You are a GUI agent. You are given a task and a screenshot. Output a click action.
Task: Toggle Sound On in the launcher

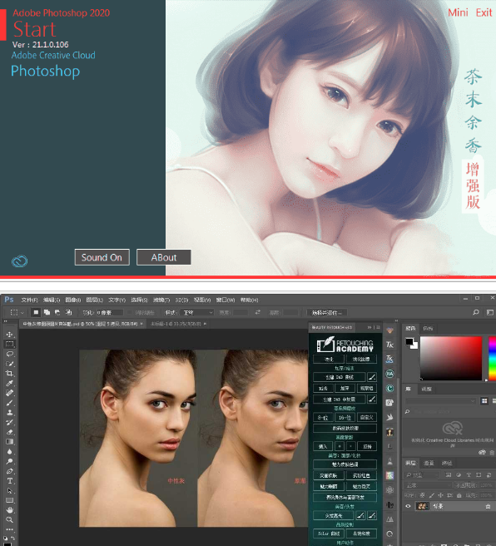(102, 257)
